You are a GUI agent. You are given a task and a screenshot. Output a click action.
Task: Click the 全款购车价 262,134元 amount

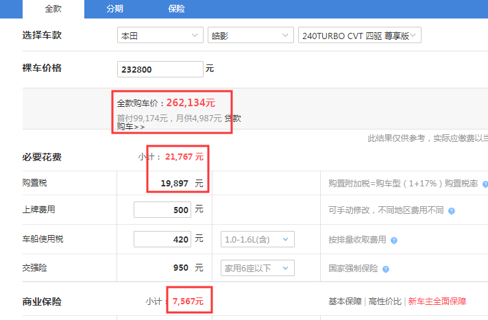point(191,103)
